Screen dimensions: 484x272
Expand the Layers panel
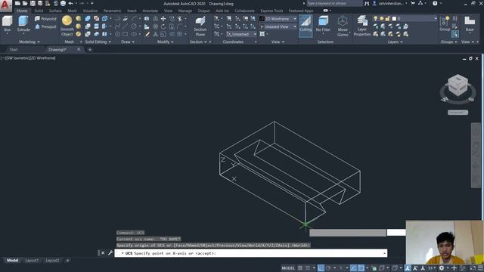[395, 42]
